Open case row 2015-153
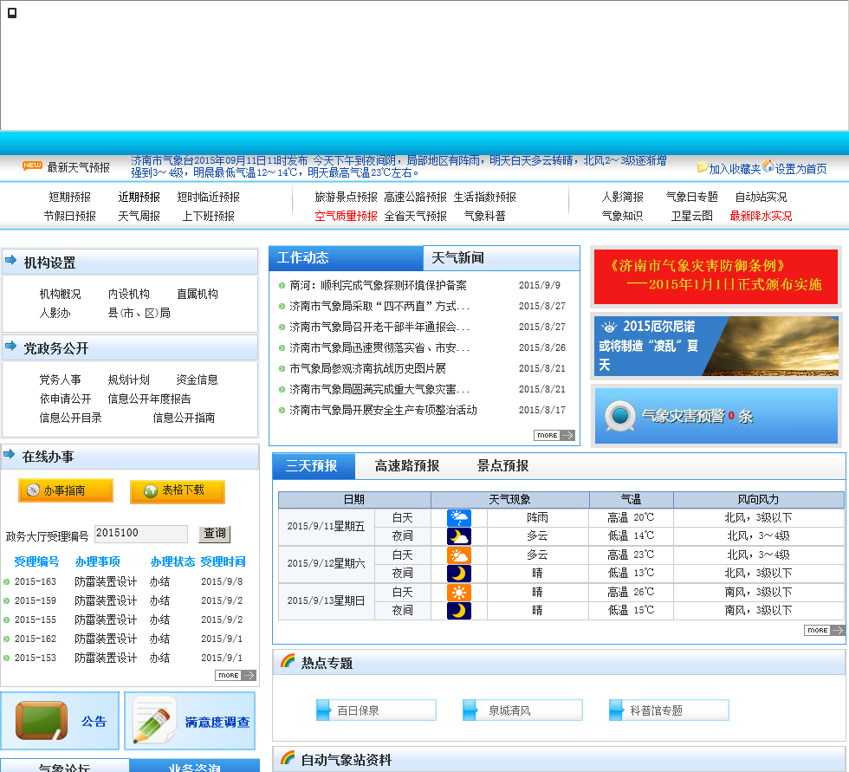 [123, 658]
